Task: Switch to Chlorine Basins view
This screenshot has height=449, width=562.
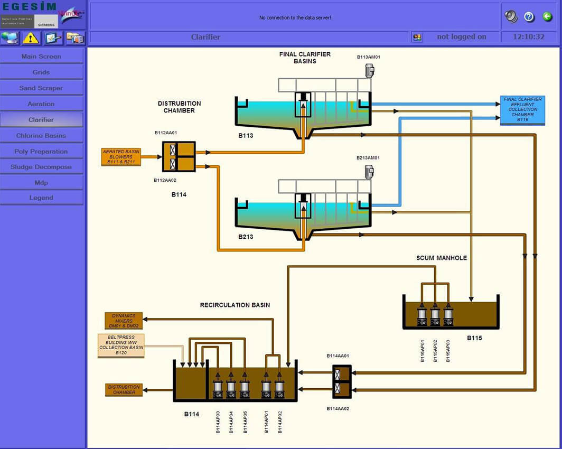Action: tap(41, 136)
